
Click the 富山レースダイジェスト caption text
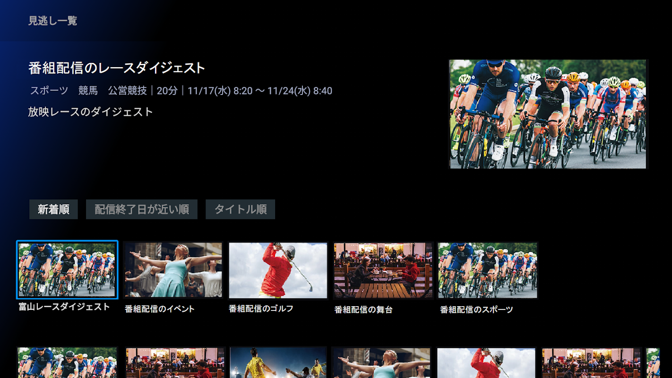pyautogui.click(x=64, y=307)
